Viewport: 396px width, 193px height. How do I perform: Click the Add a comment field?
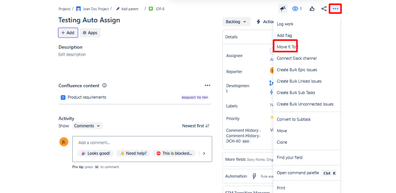pyautogui.click(x=142, y=143)
